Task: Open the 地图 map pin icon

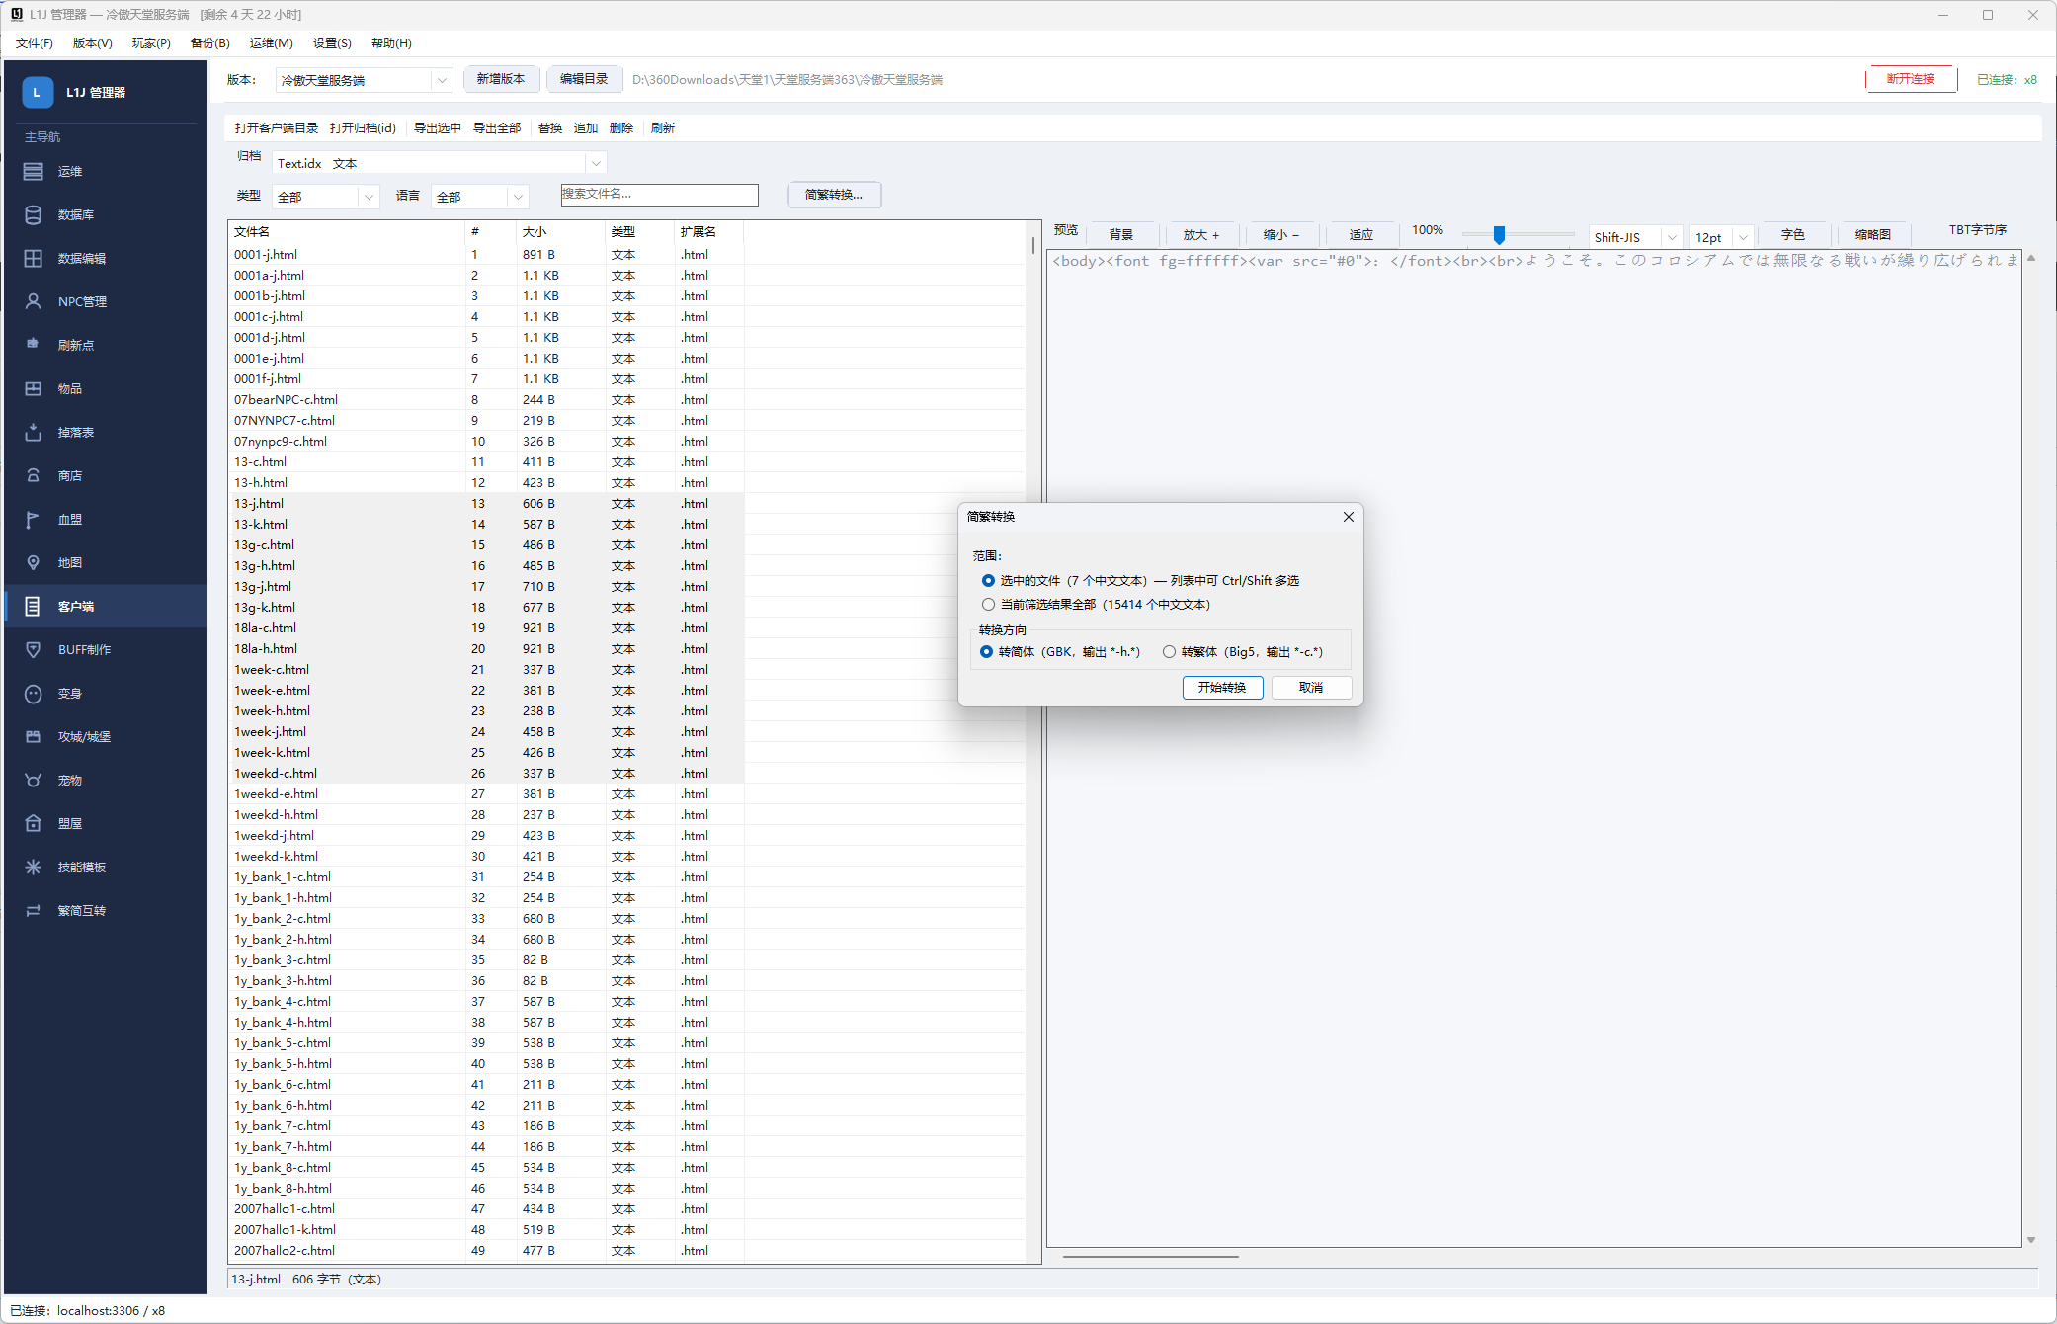Action: point(34,562)
